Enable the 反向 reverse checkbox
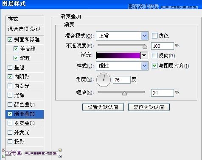This screenshot has width=202, height=160. pos(154,56)
